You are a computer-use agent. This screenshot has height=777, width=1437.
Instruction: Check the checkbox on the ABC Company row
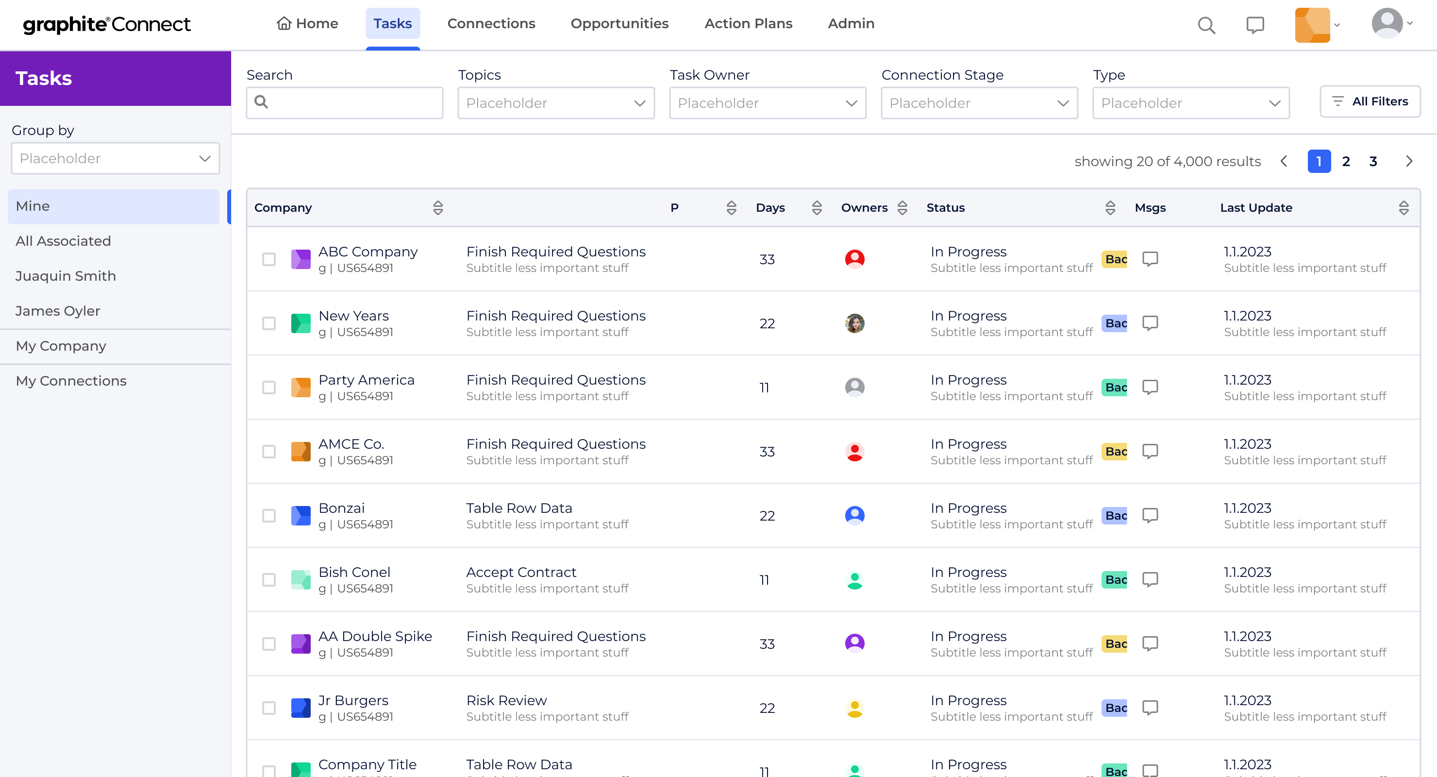pyautogui.click(x=269, y=259)
